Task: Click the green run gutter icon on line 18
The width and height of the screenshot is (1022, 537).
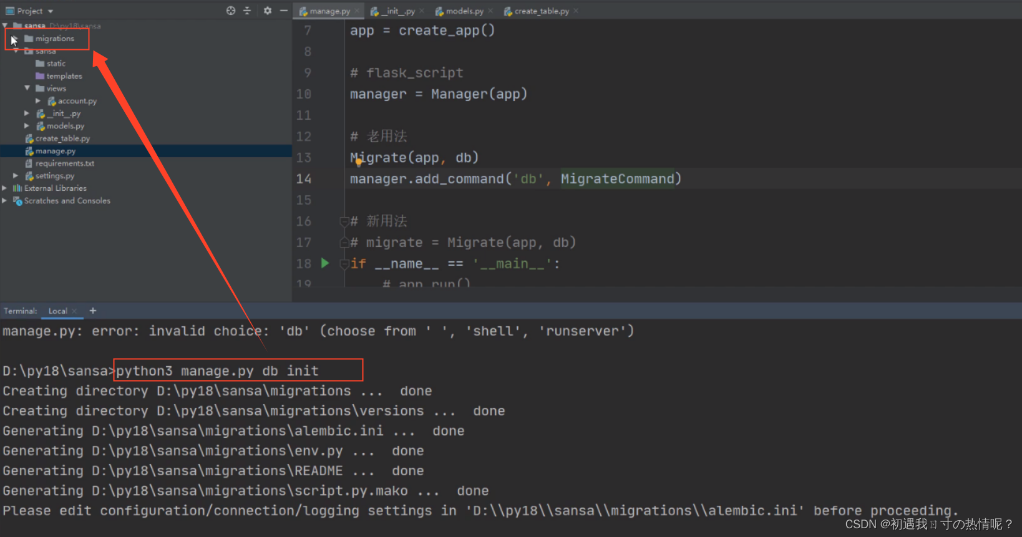Action: tap(325, 263)
